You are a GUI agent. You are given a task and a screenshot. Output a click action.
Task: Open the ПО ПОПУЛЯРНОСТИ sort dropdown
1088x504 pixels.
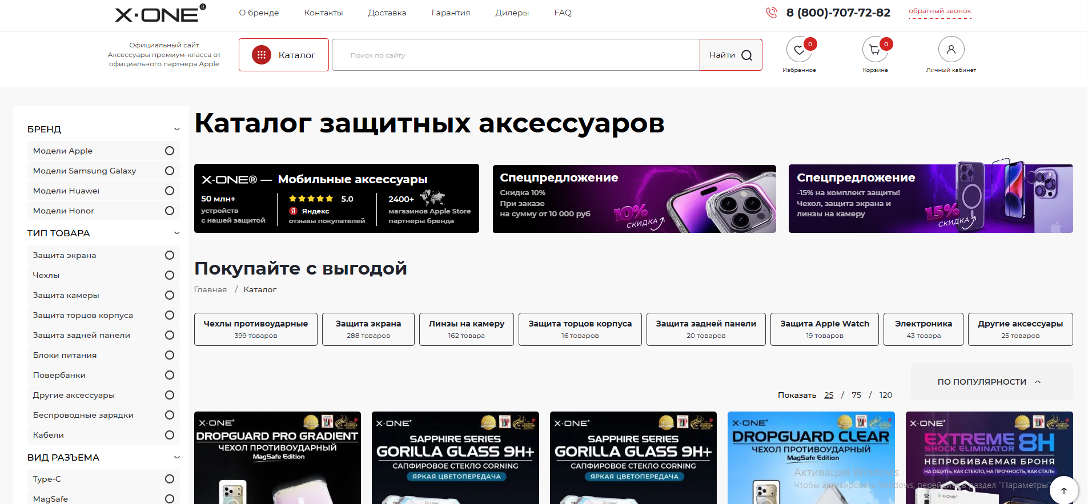pyautogui.click(x=991, y=381)
